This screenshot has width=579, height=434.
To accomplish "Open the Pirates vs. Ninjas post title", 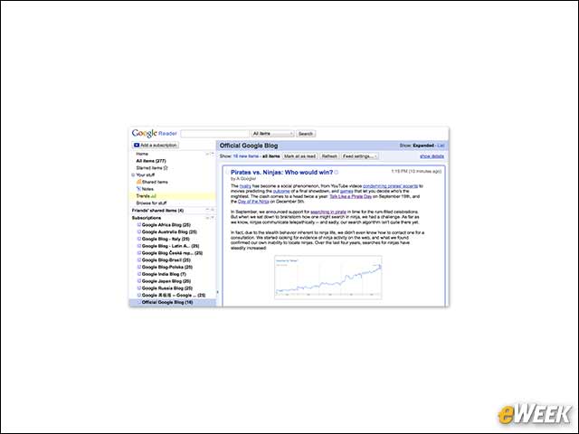I will [x=281, y=173].
